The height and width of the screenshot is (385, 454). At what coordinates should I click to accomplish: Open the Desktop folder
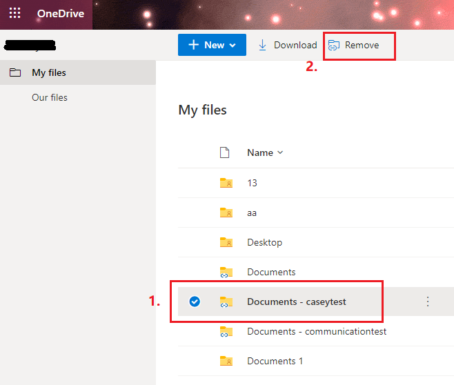pos(265,242)
